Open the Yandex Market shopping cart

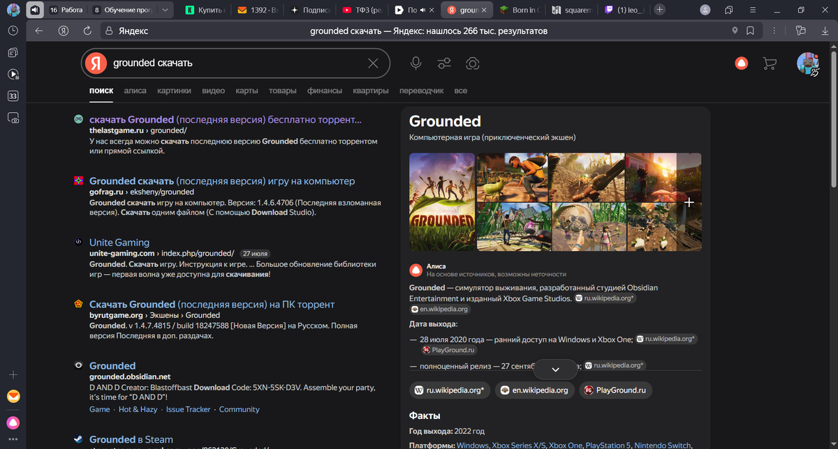770,63
